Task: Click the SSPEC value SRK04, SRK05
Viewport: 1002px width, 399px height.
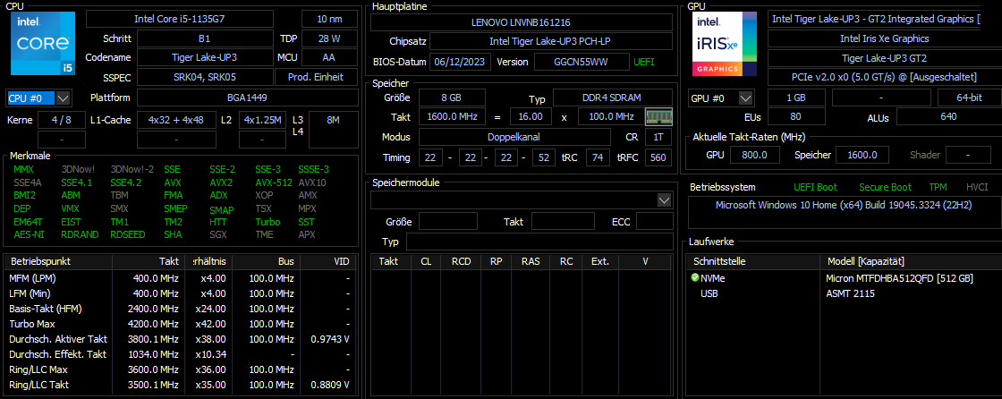Action: point(205,77)
